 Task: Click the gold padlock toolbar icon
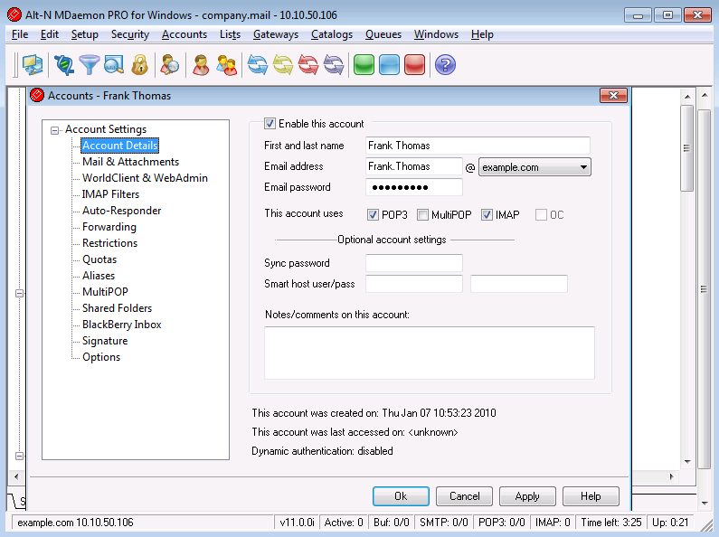[138, 65]
